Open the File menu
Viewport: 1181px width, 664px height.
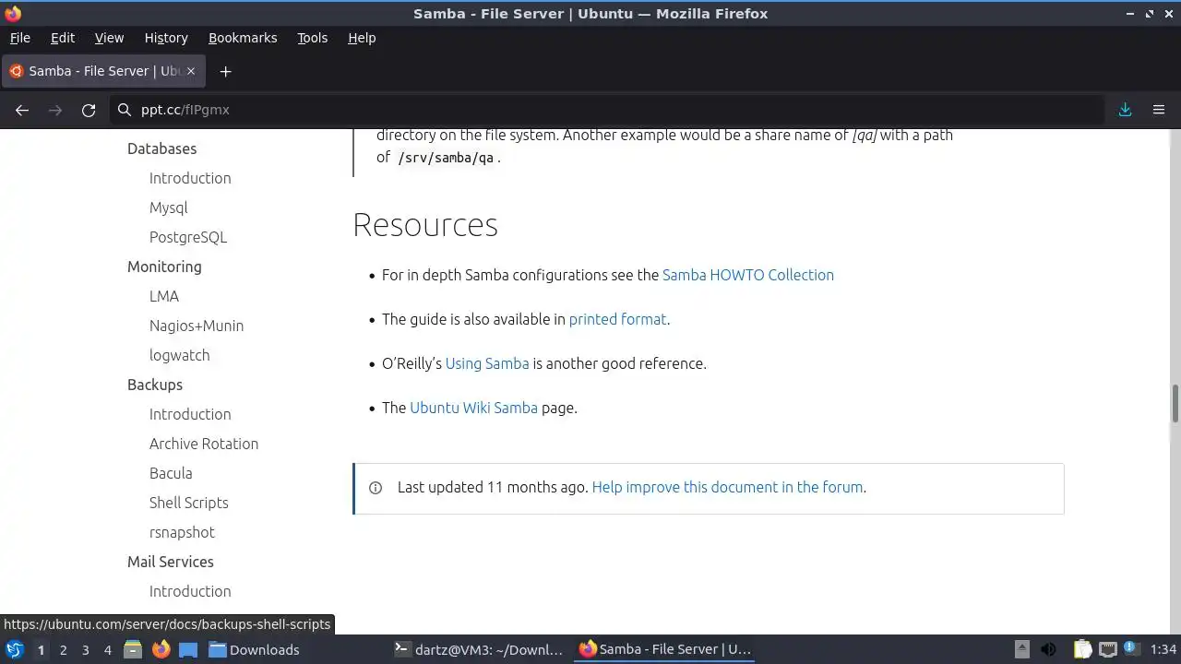click(x=19, y=38)
